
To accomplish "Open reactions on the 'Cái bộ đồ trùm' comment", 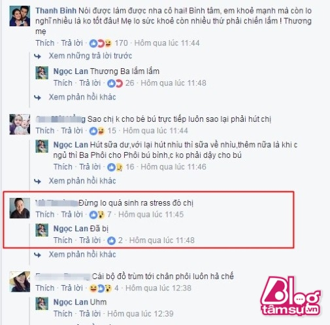I will click(101, 288).
